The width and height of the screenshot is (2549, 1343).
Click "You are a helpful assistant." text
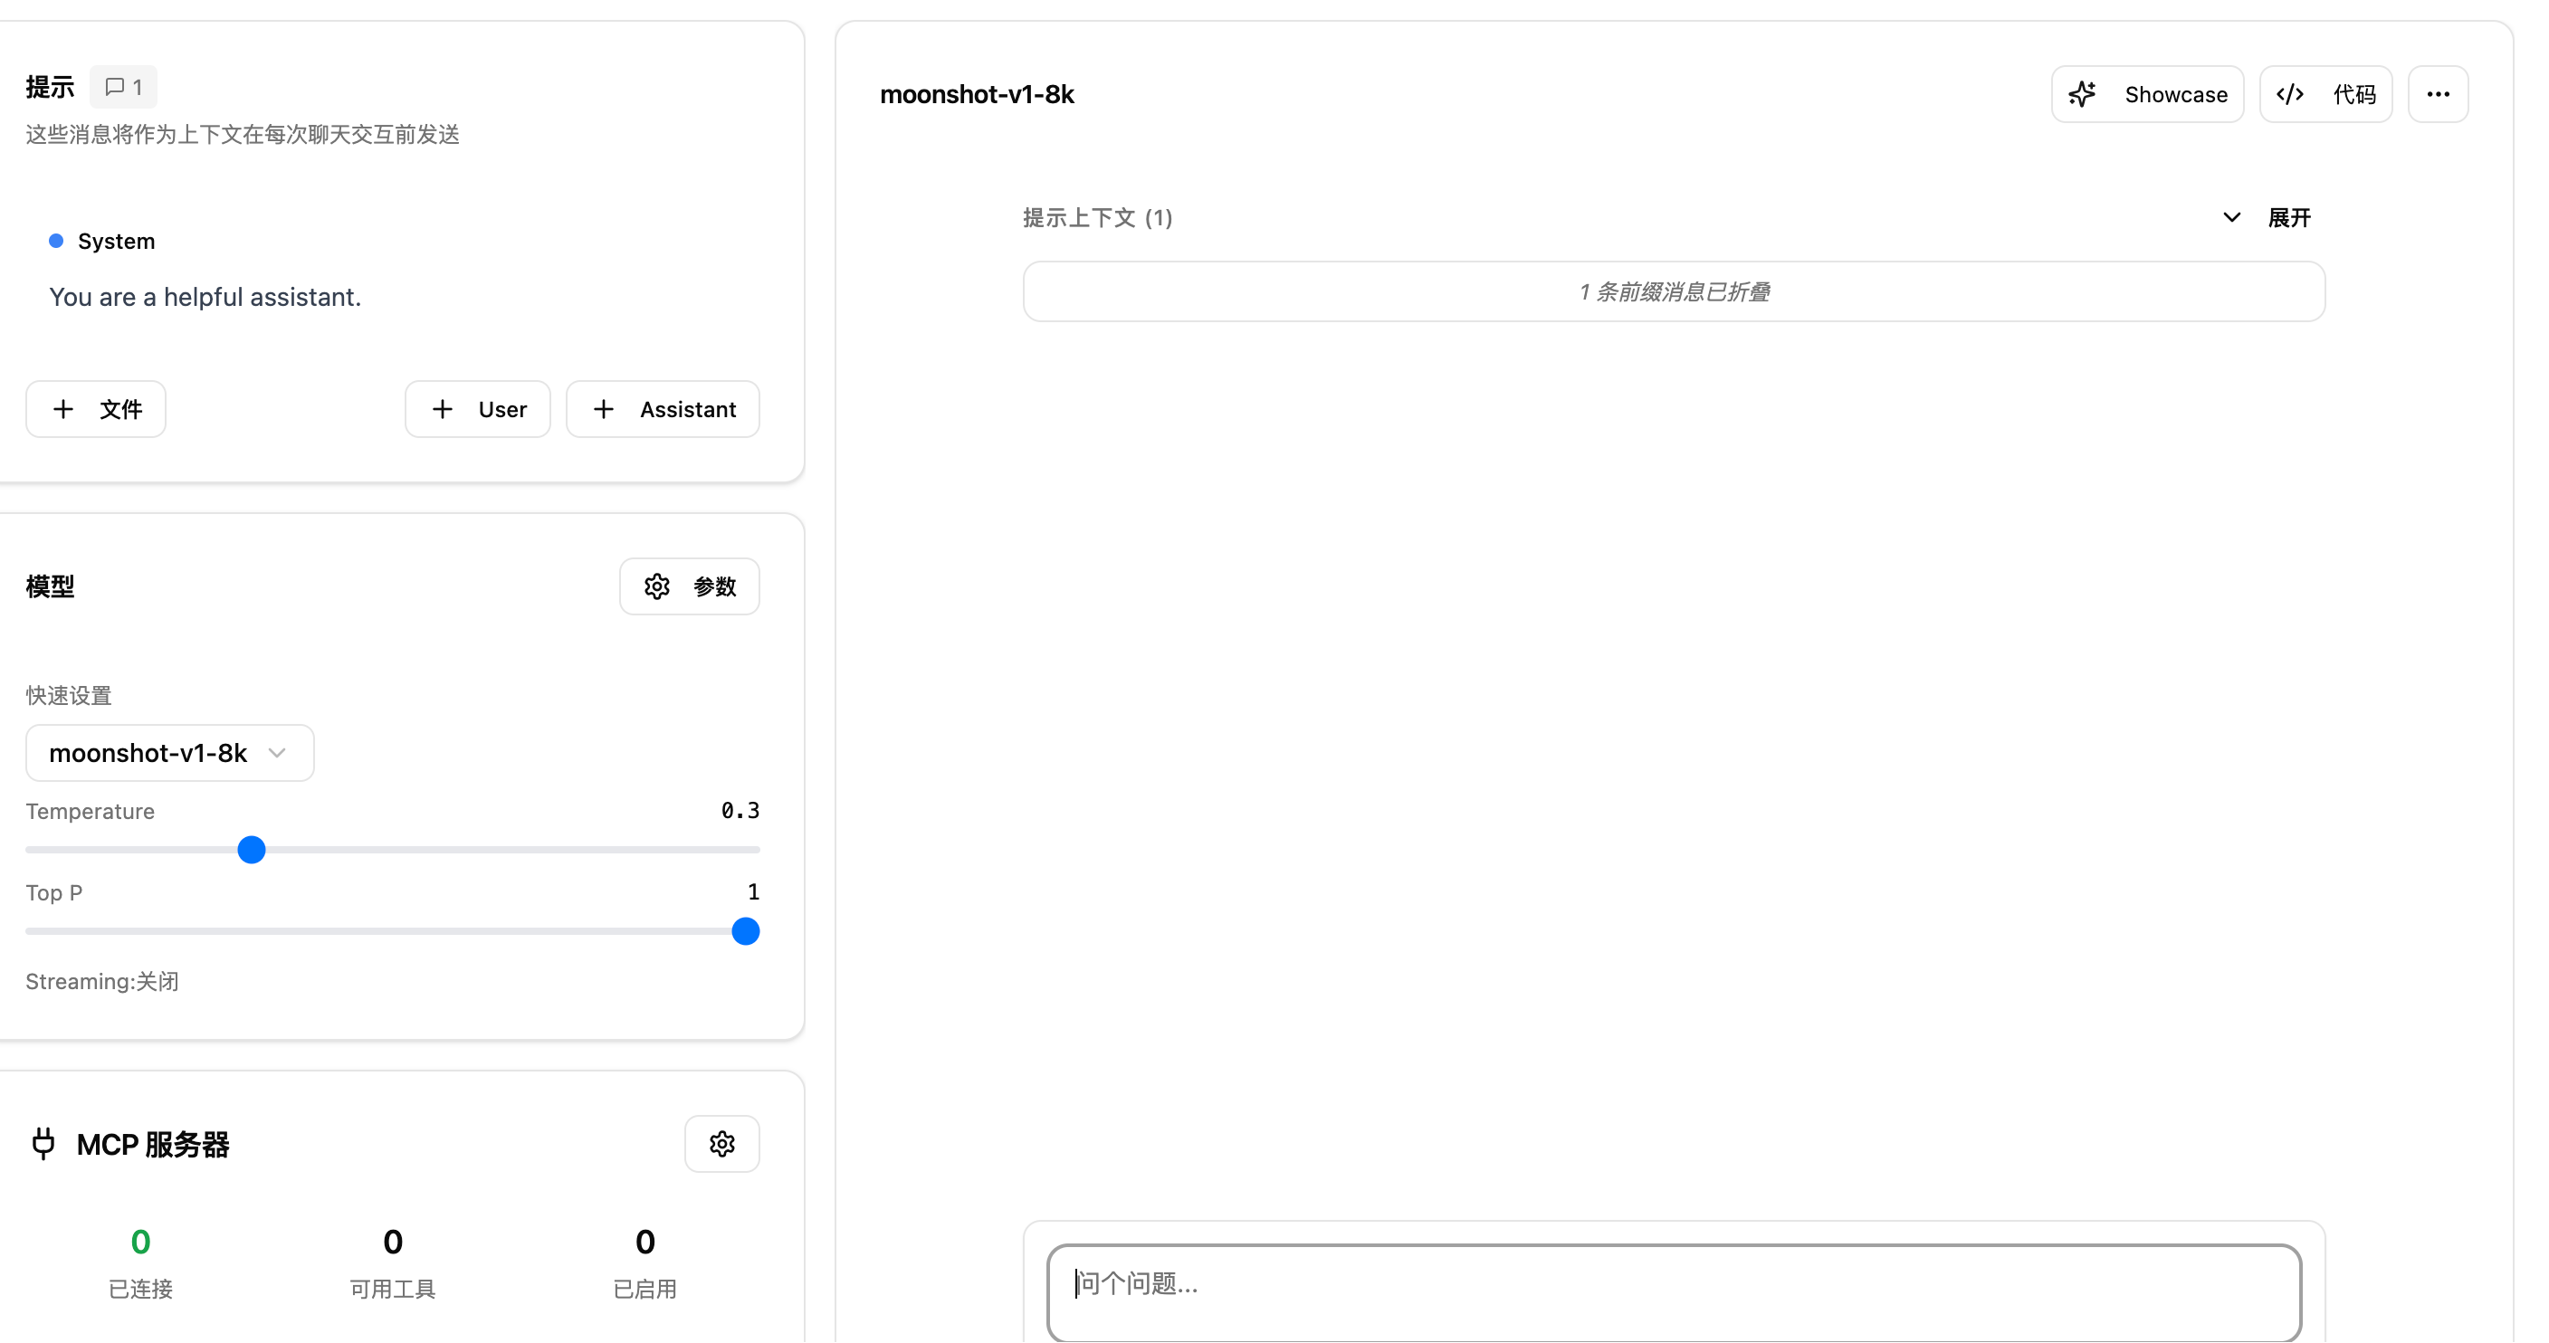point(205,298)
